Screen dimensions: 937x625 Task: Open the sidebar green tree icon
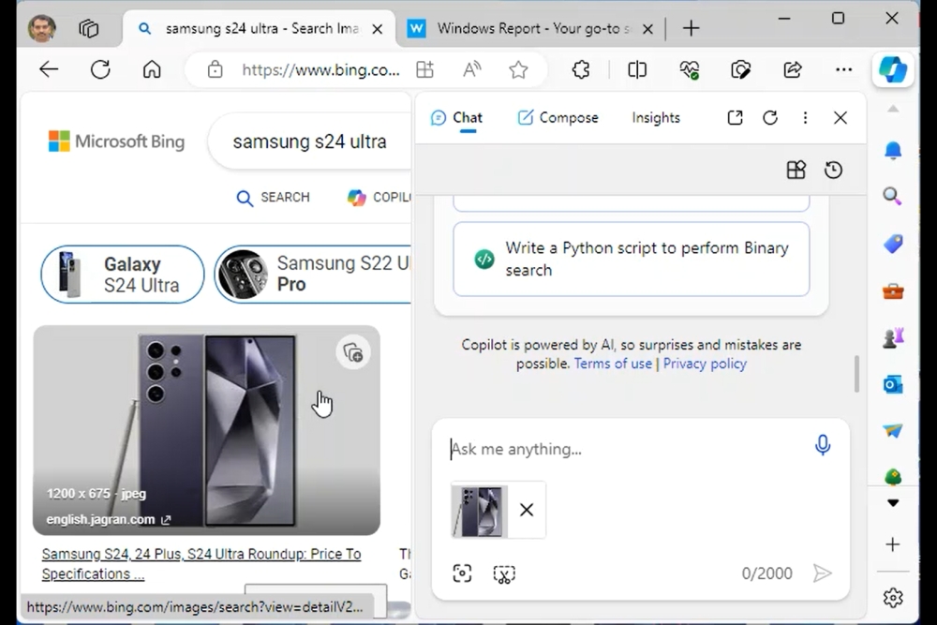tap(893, 477)
